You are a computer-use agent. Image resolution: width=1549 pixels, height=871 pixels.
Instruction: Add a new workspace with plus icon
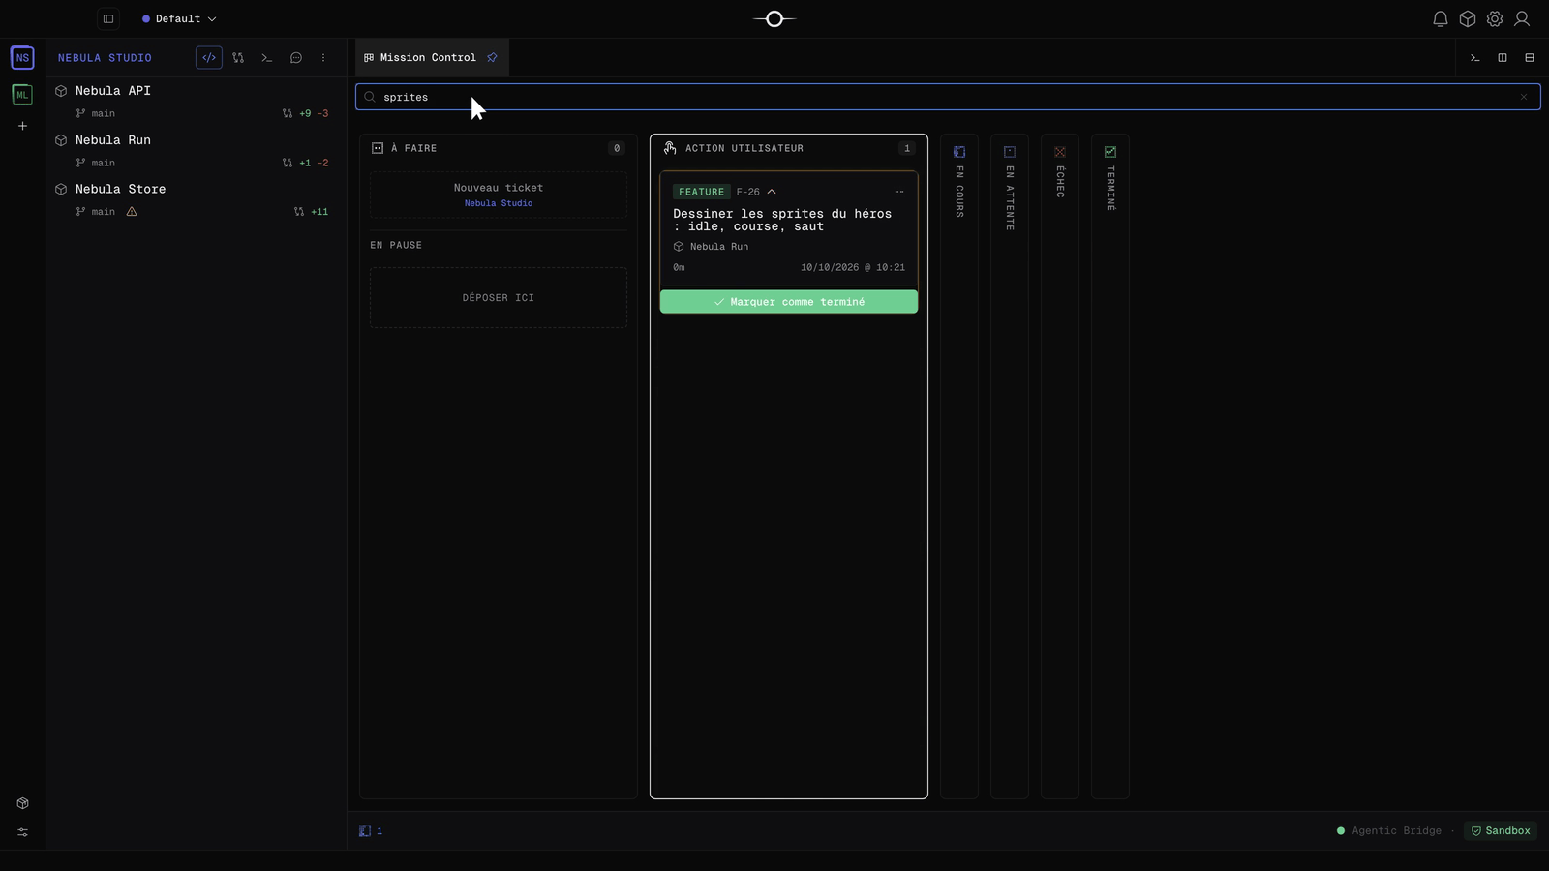point(22,126)
